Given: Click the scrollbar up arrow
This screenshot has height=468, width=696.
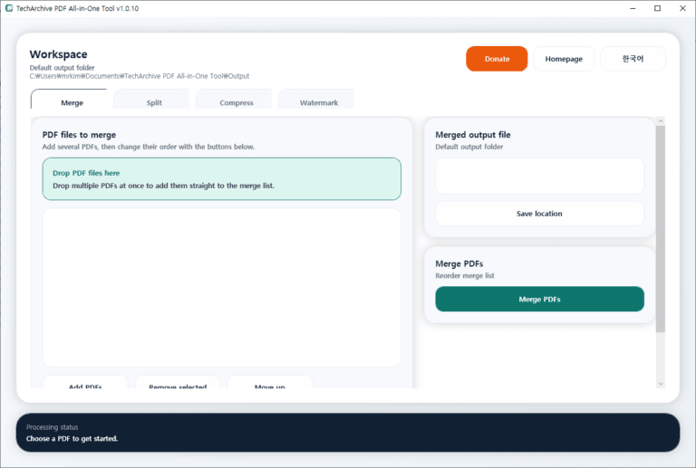Looking at the screenshot, I should coord(661,121).
